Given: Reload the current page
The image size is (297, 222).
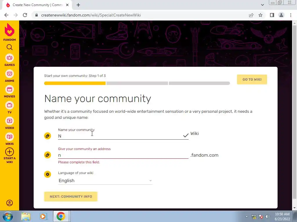Looking at the screenshot, I should [25, 15].
